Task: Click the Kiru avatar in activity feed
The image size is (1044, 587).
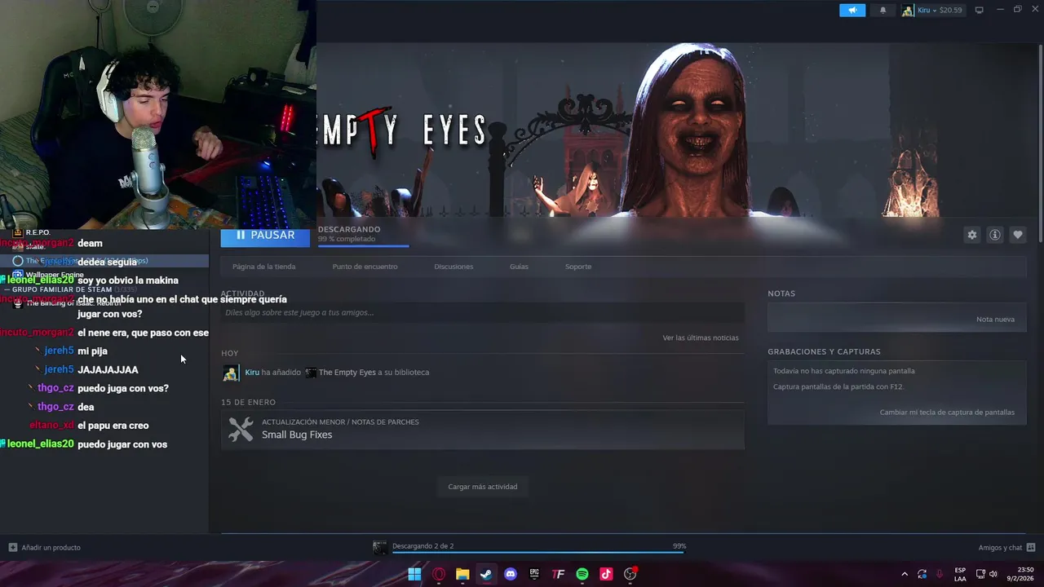Action: click(231, 373)
